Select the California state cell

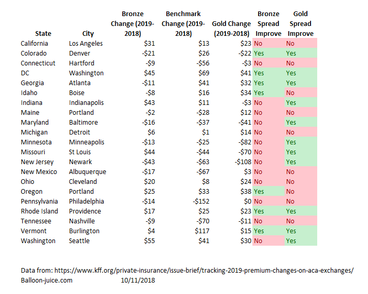[34, 44]
